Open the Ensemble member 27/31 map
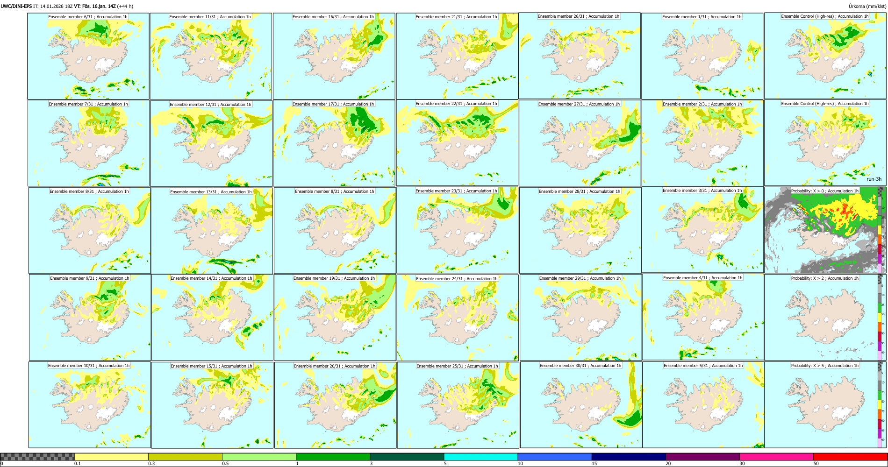The width and height of the screenshot is (888, 467). tap(580, 143)
